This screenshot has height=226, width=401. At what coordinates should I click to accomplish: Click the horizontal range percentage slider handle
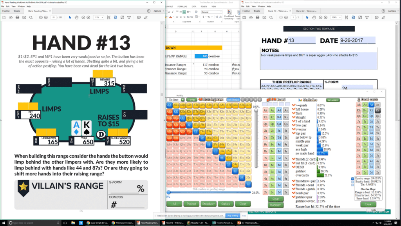point(168,192)
